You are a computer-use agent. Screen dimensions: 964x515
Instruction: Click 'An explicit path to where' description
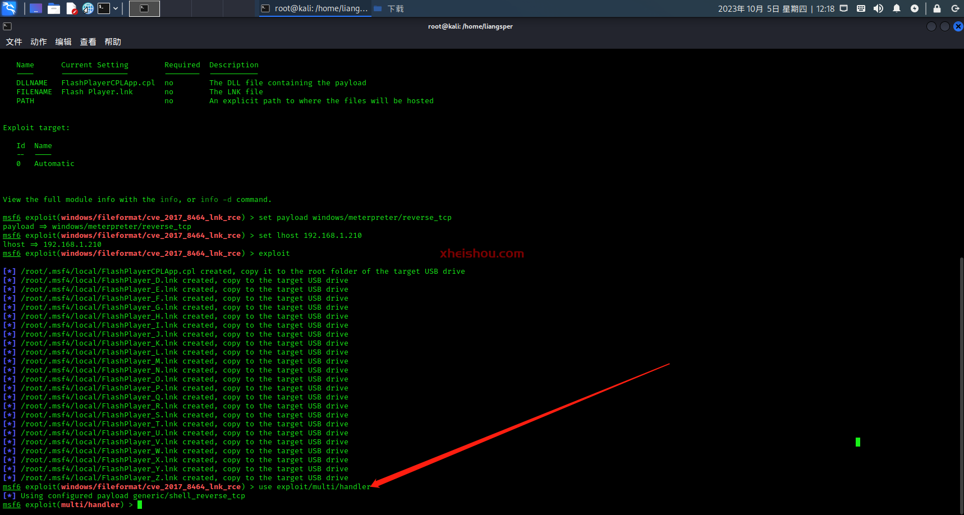click(x=322, y=101)
